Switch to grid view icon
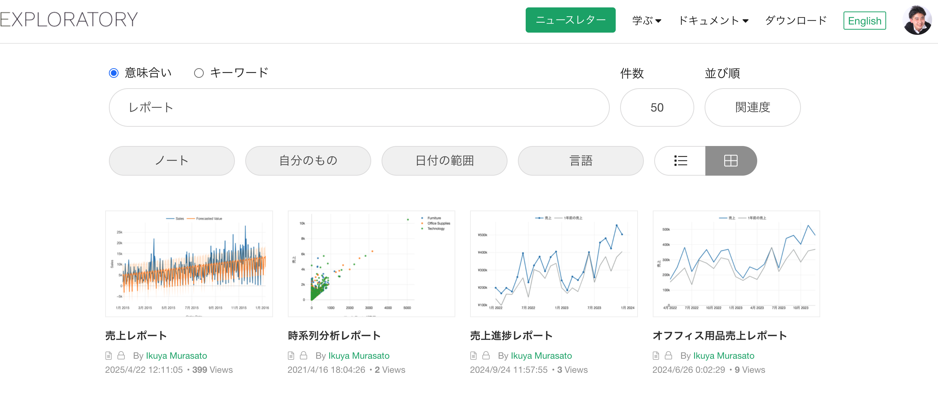Image resolution: width=938 pixels, height=418 pixels. click(731, 160)
